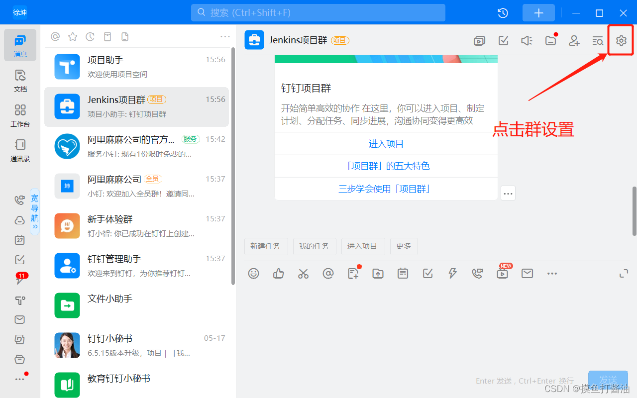Open the mail icon in left sidebar
This screenshot has width=637, height=398.
click(19, 319)
